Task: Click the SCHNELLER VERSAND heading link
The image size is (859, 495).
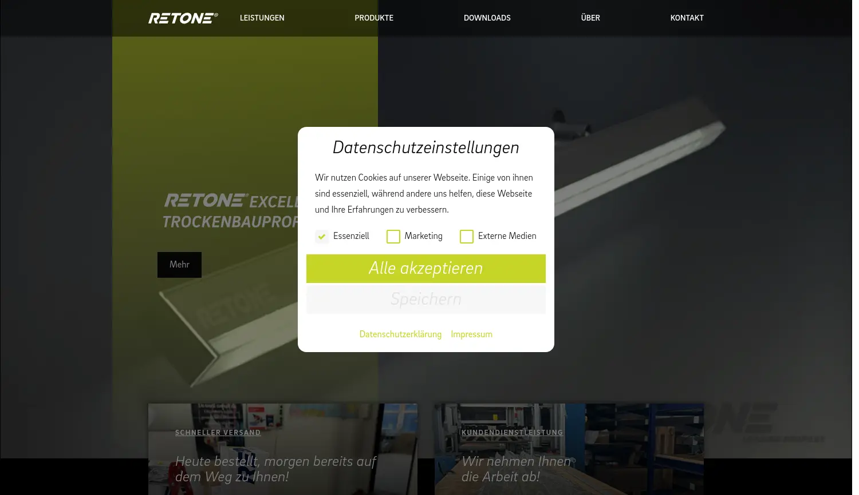Action: tap(218, 432)
